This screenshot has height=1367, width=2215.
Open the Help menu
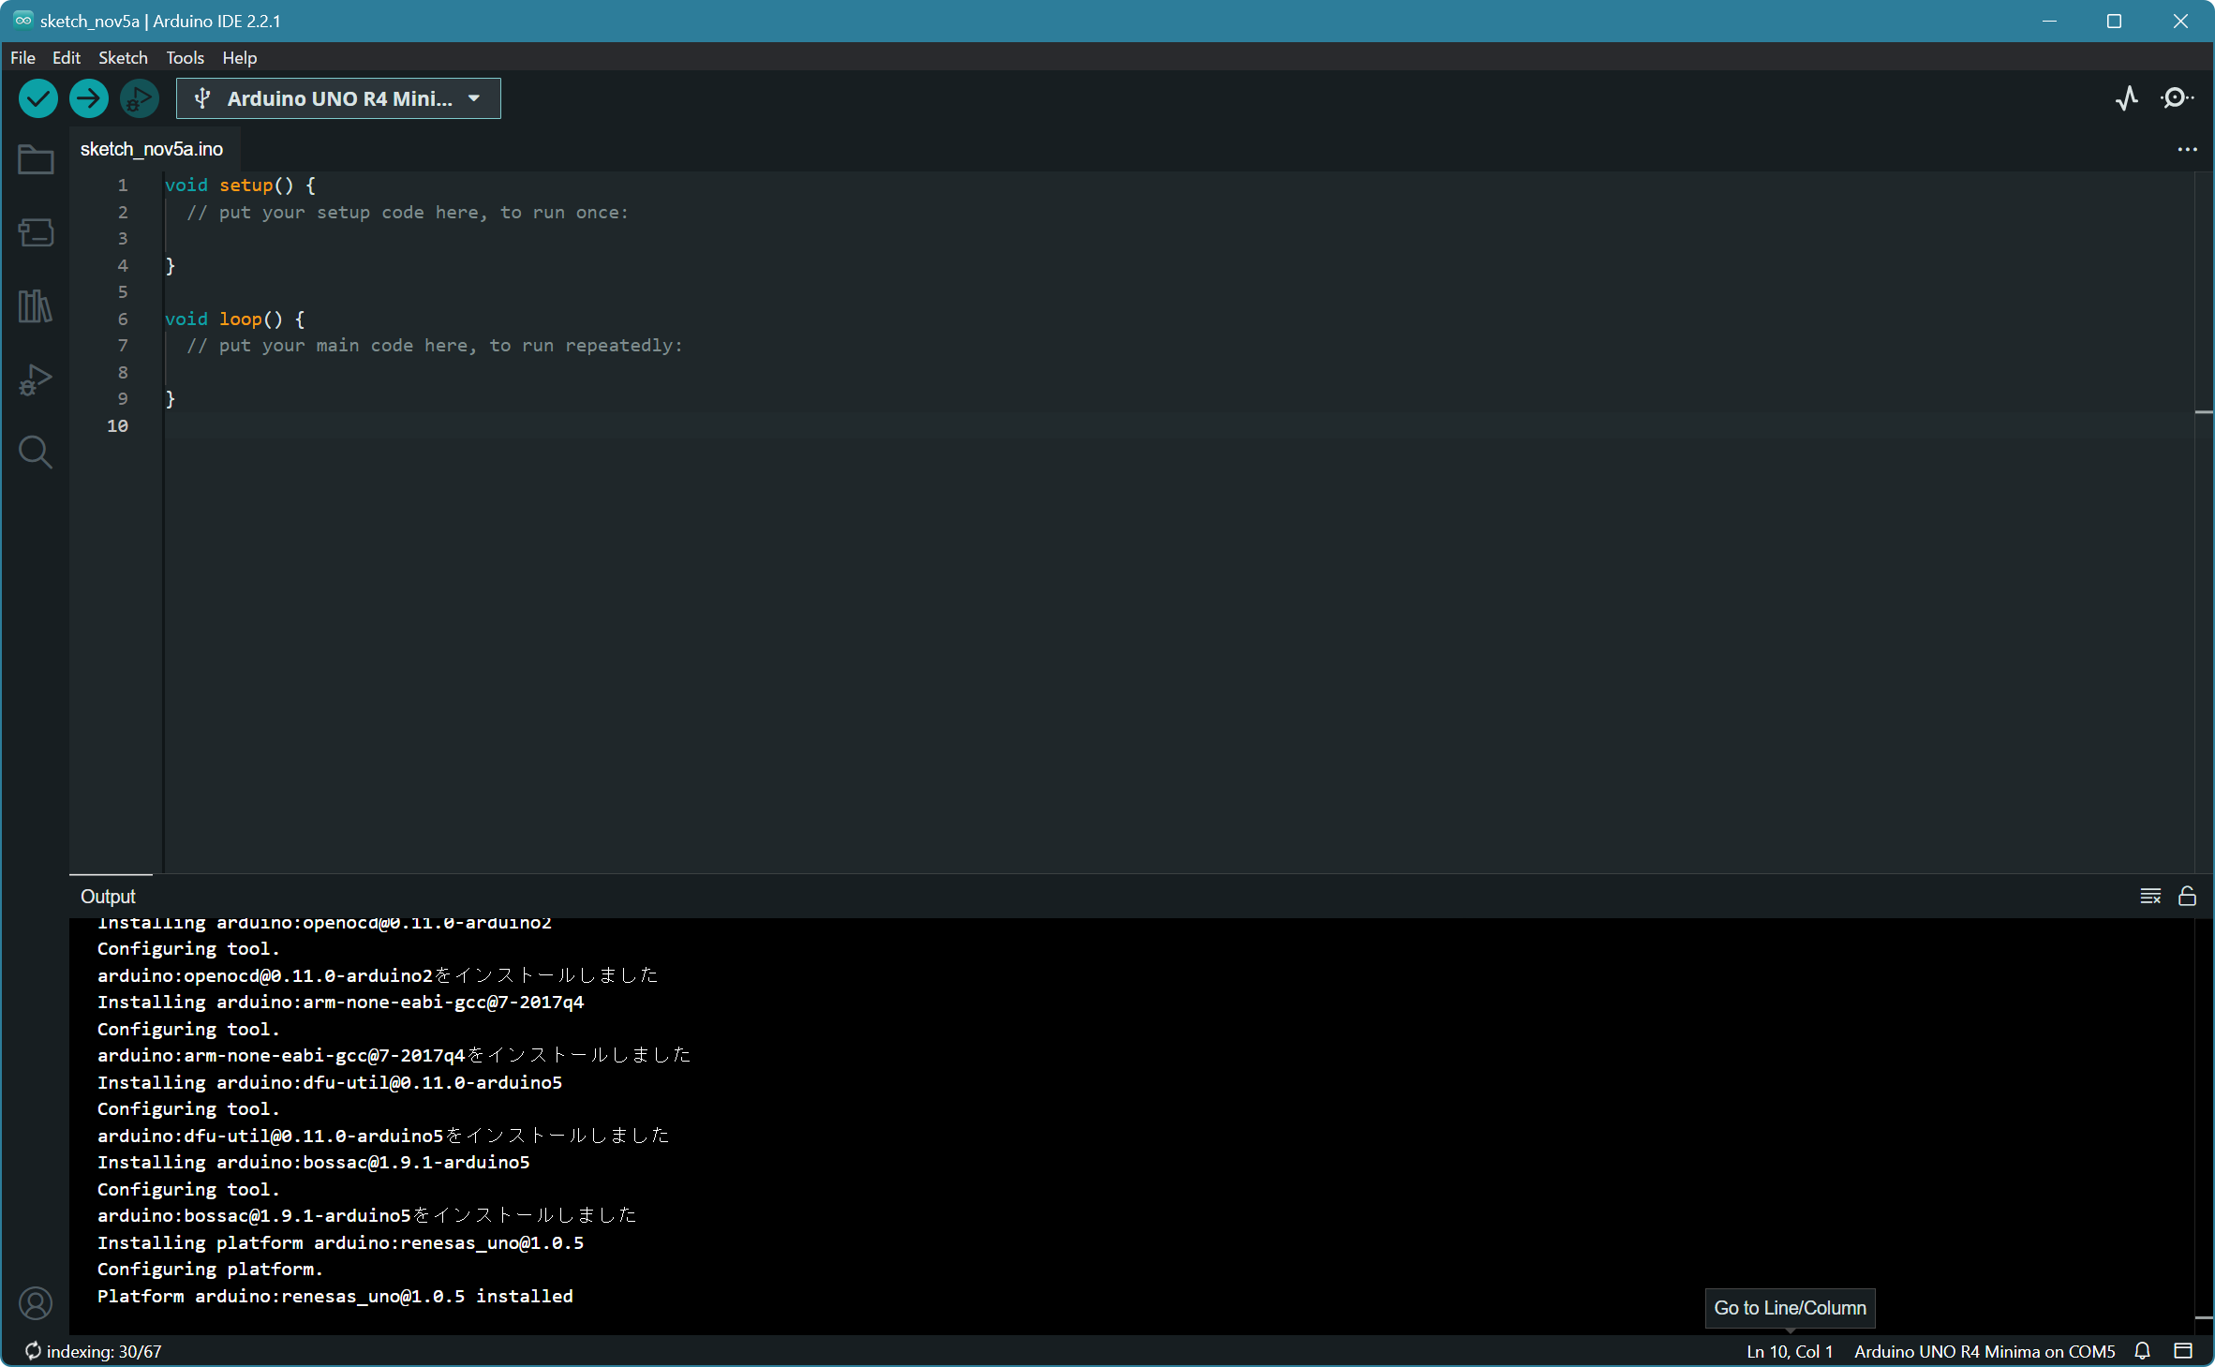coord(239,58)
